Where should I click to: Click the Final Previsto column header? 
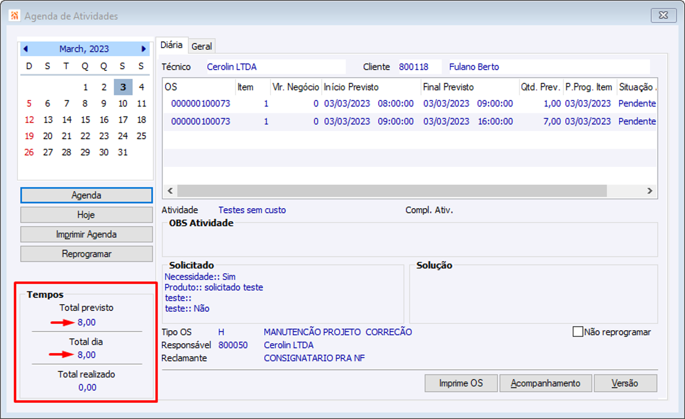470,87
